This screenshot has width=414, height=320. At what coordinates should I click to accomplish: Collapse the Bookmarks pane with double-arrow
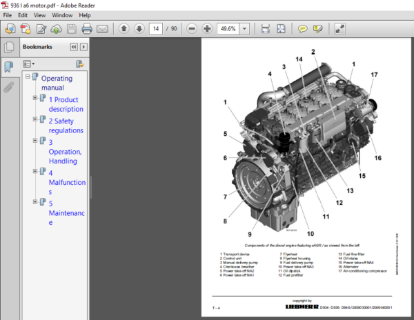tap(74, 47)
